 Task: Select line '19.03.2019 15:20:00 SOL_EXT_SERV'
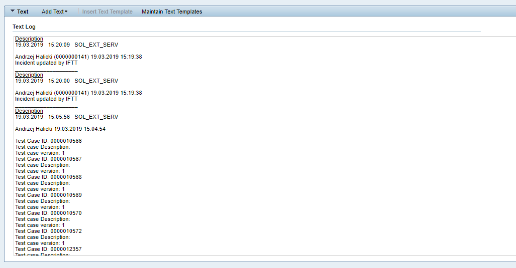point(66,81)
